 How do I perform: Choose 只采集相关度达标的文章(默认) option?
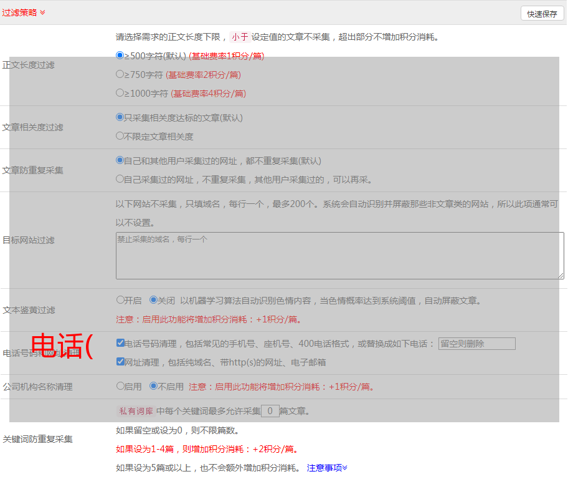coord(120,117)
